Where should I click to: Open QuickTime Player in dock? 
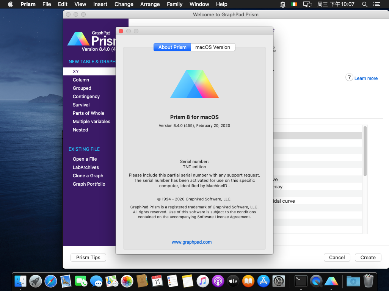tap(316, 281)
